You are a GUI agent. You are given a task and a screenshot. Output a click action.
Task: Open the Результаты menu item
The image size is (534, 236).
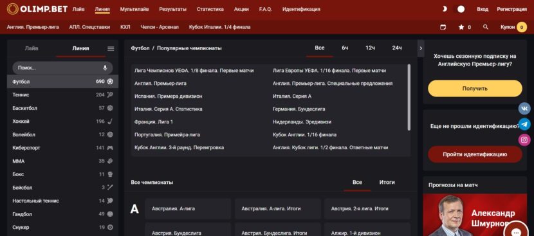pos(172,9)
